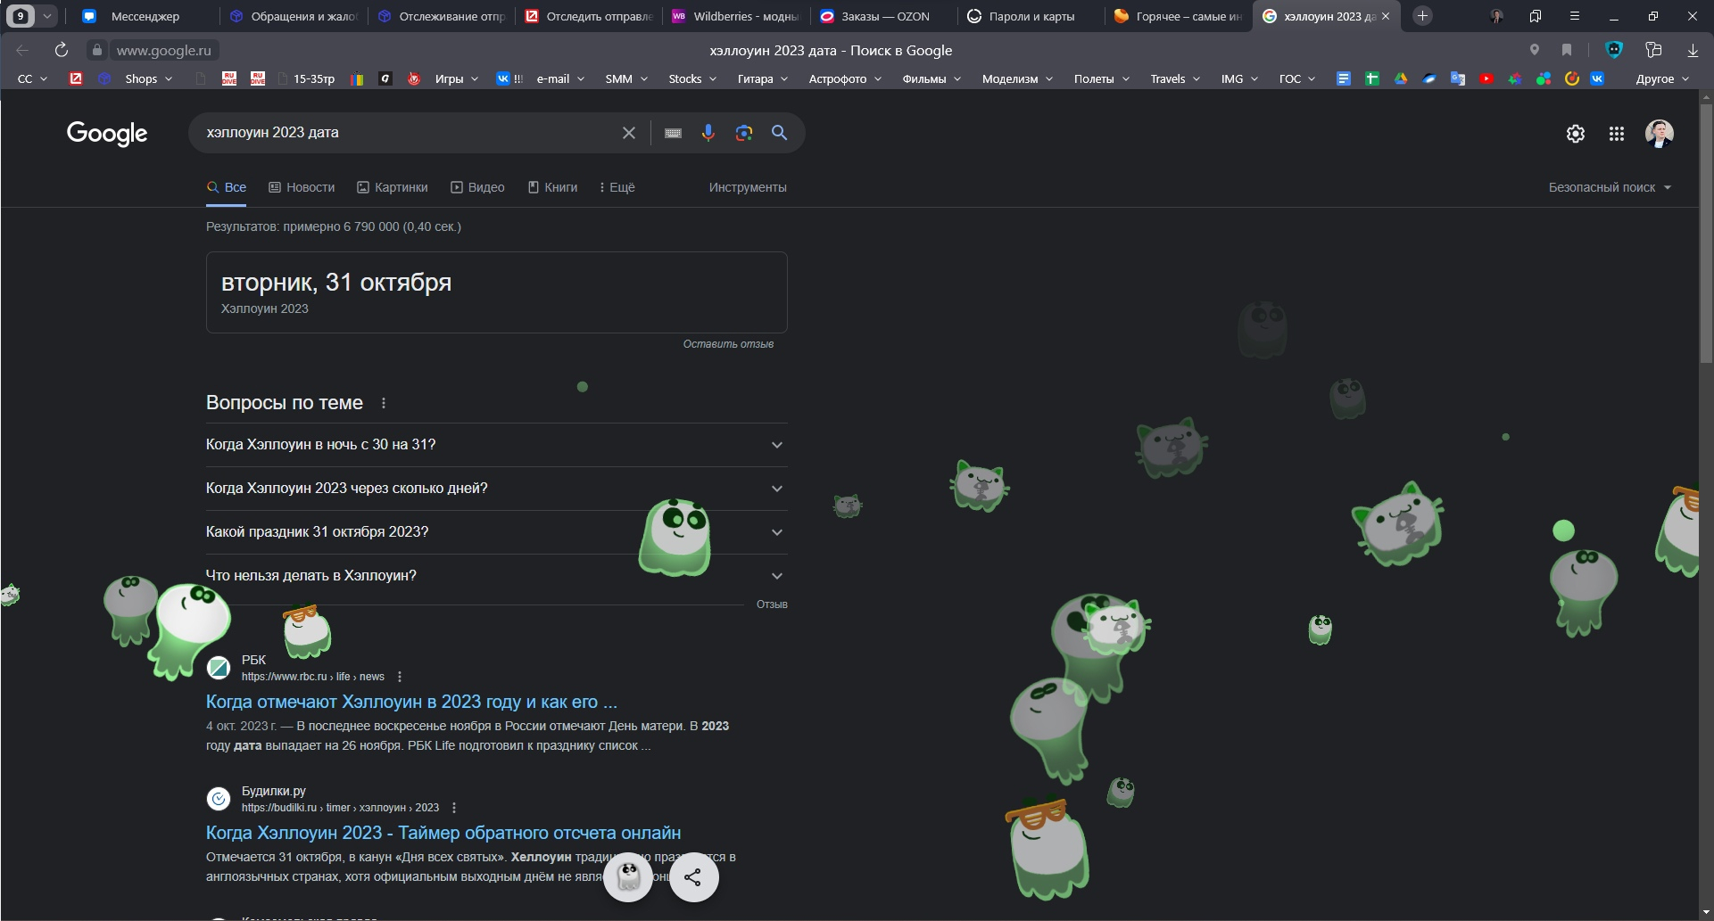Viewport: 1714px width, 921px height.
Task: Start voice search with the microphone
Action: tap(708, 133)
